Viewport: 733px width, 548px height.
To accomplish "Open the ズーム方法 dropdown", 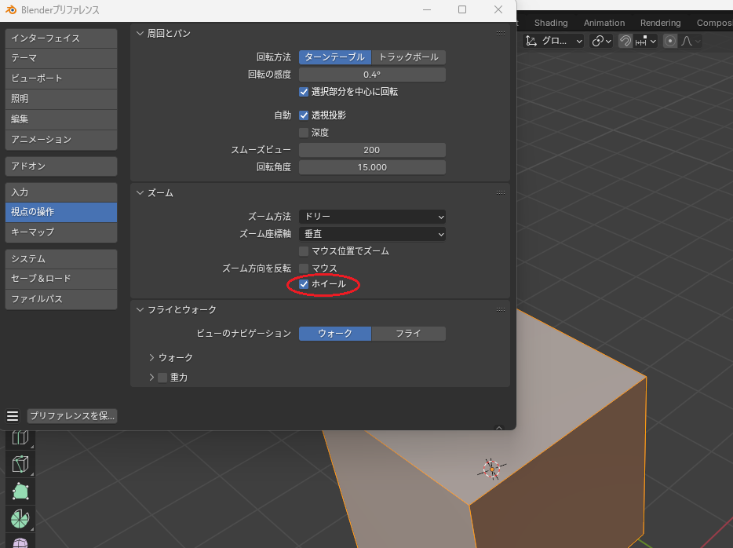I will point(372,217).
